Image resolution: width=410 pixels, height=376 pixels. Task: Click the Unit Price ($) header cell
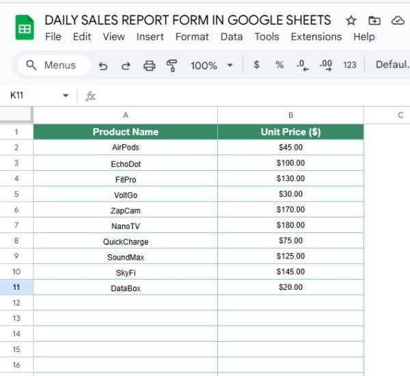click(x=290, y=132)
